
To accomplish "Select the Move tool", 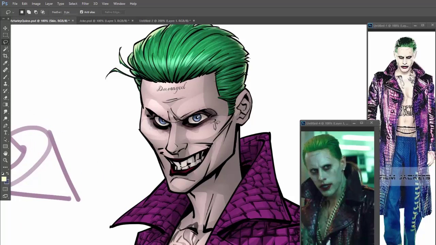I will pos(5,28).
